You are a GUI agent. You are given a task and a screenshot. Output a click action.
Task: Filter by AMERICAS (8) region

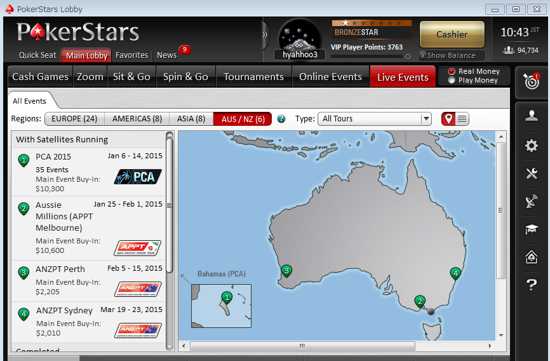point(137,119)
